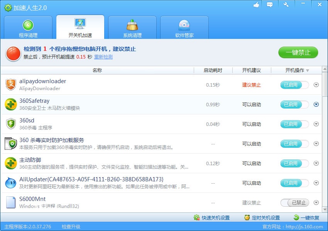
Task: Enable S6000Mnt 已禁止 switch
Action: 294,203
